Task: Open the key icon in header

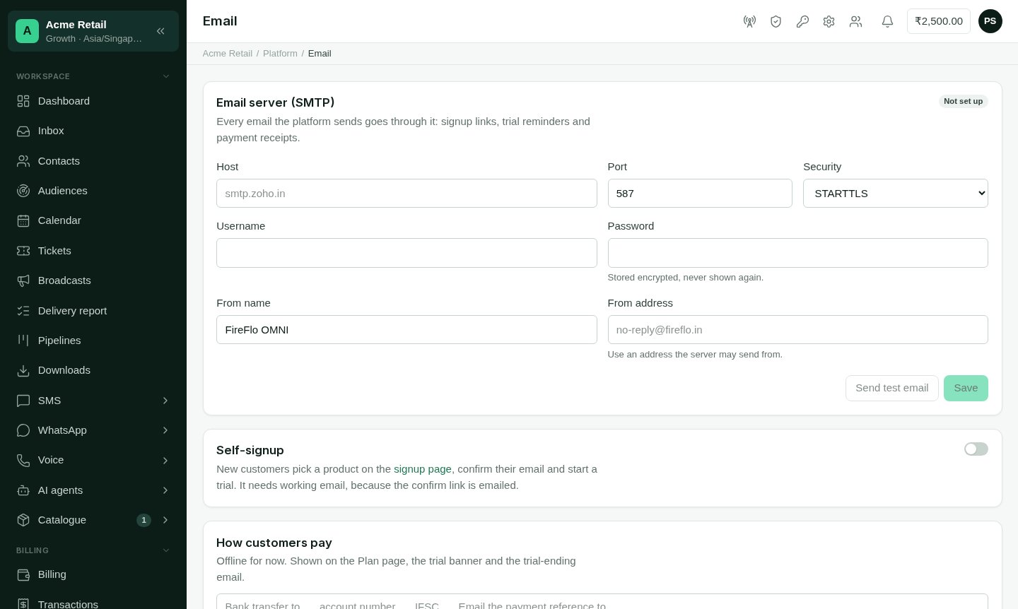Action: [x=802, y=21]
